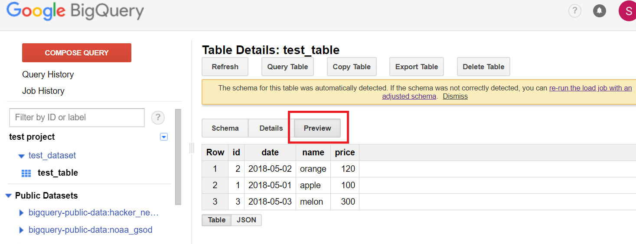The image size is (636, 244).
Task: Click the Table Details: test_table heading
Action: click(x=271, y=50)
